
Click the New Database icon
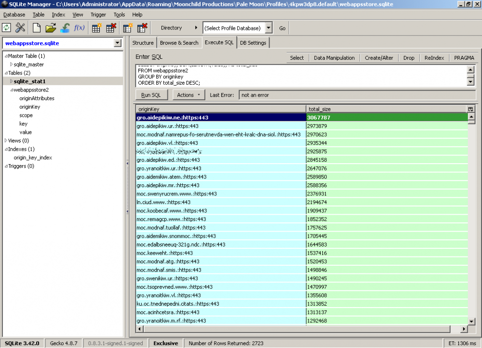[x=37, y=28]
